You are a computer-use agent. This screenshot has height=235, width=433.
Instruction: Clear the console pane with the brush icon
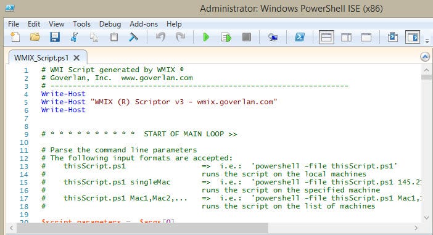pos(133,37)
